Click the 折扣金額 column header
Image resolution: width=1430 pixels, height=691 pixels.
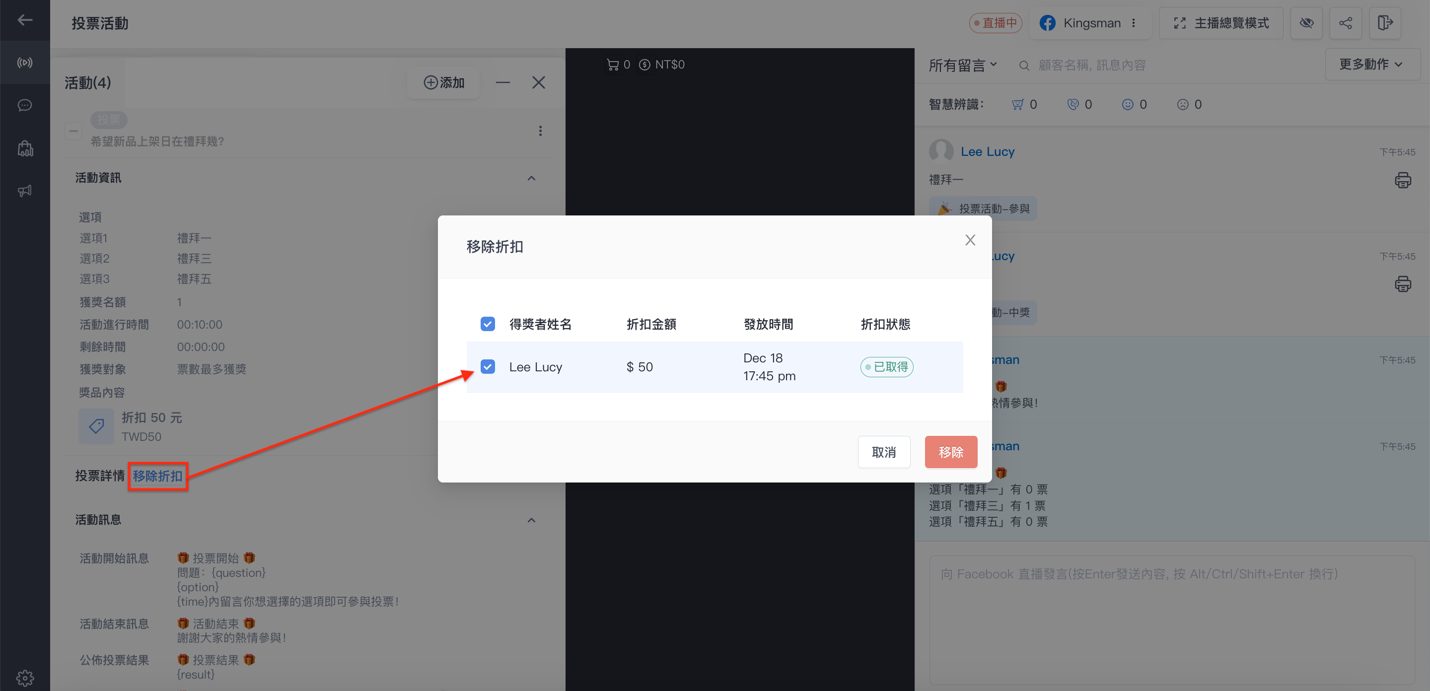[x=651, y=324]
